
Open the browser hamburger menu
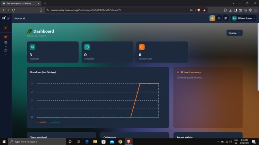256,10
